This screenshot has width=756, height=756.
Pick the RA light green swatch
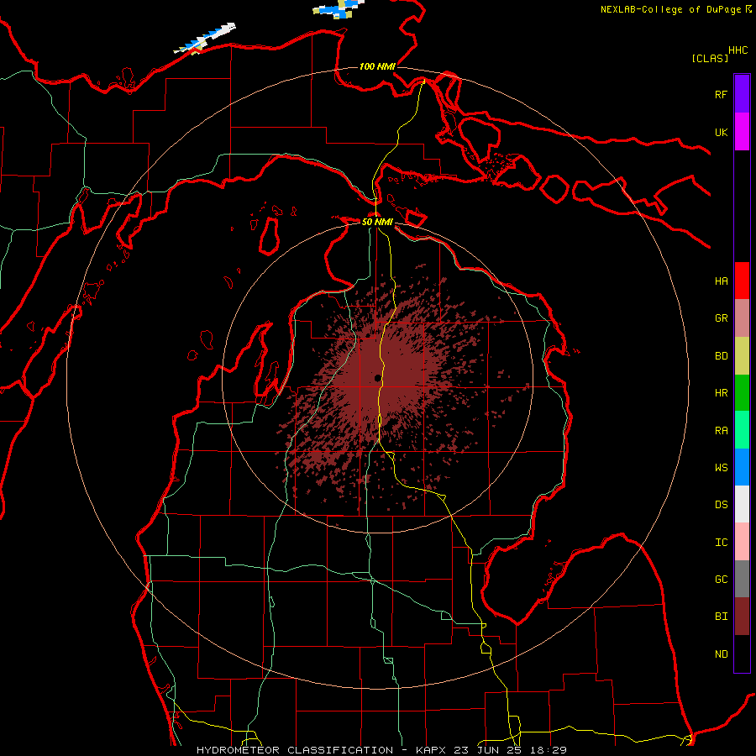pos(742,430)
